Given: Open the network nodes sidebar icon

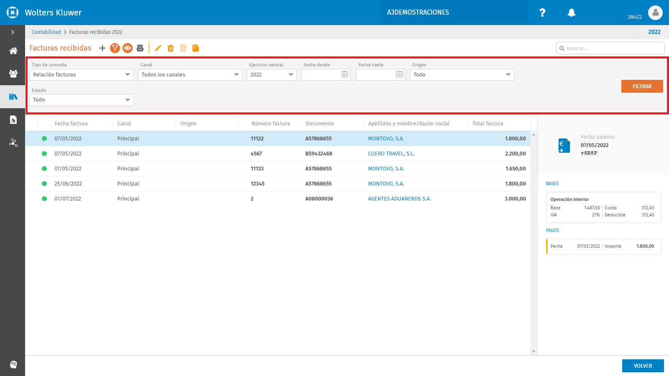Looking at the screenshot, I should pyautogui.click(x=13, y=143).
